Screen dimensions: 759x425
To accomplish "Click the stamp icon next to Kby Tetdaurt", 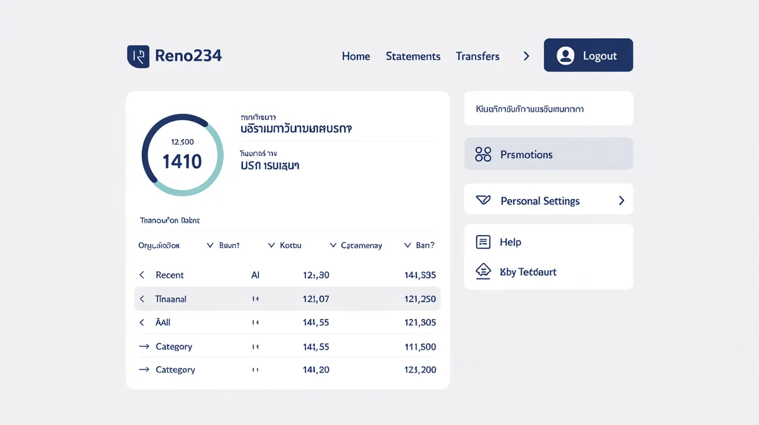I will (483, 272).
